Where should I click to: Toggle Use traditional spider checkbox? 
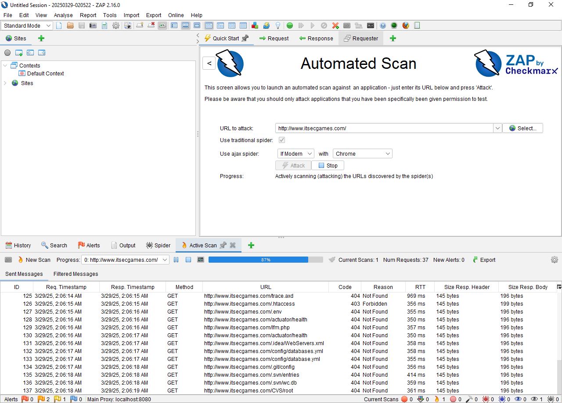click(x=282, y=140)
